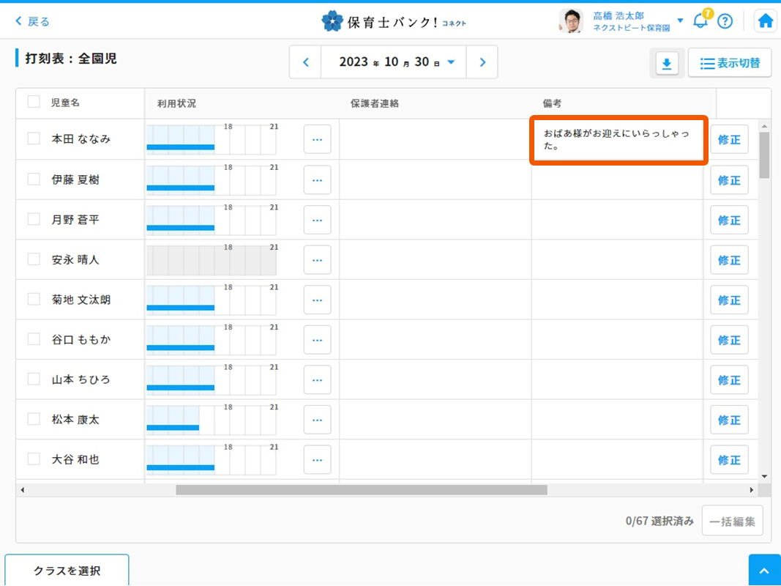This screenshot has height=586, width=781.
Task: Open the 表示切替 display switch menu
Action: [730, 64]
